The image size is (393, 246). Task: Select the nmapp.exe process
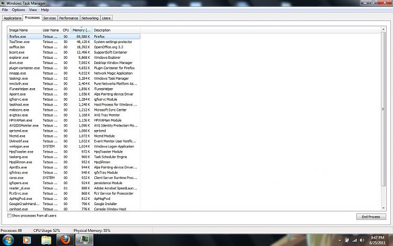click(x=74, y=73)
